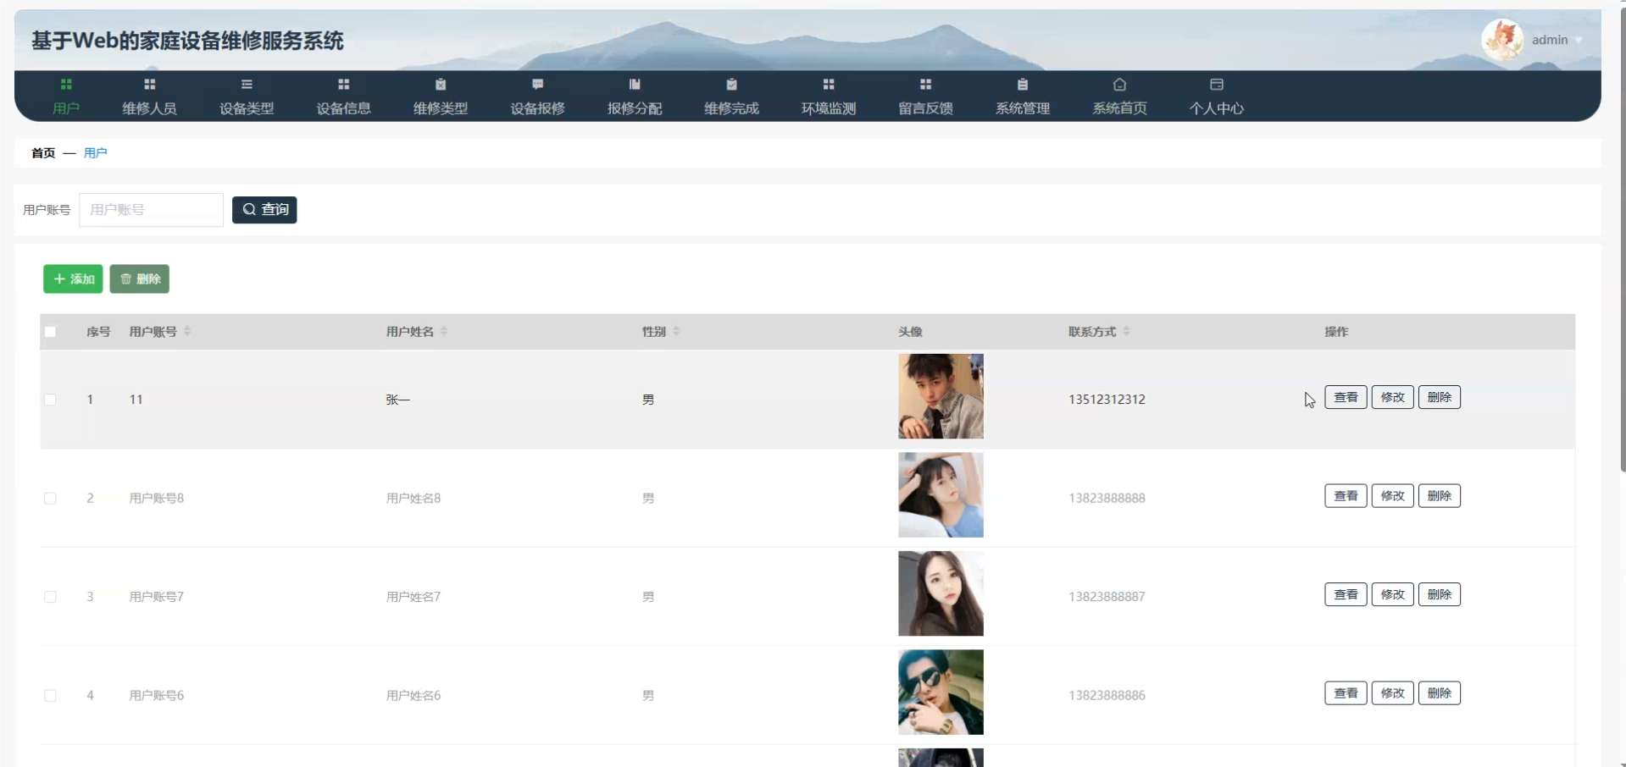Click the 首页 breadcrumb link
Screen dimensions: 1626x767
(x=43, y=153)
